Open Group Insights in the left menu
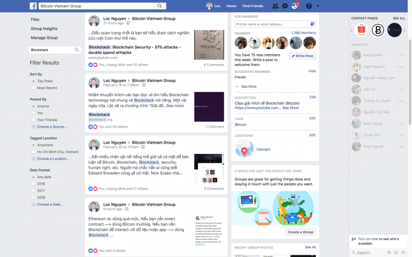This screenshot has height=257, width=412. (44, 28)
